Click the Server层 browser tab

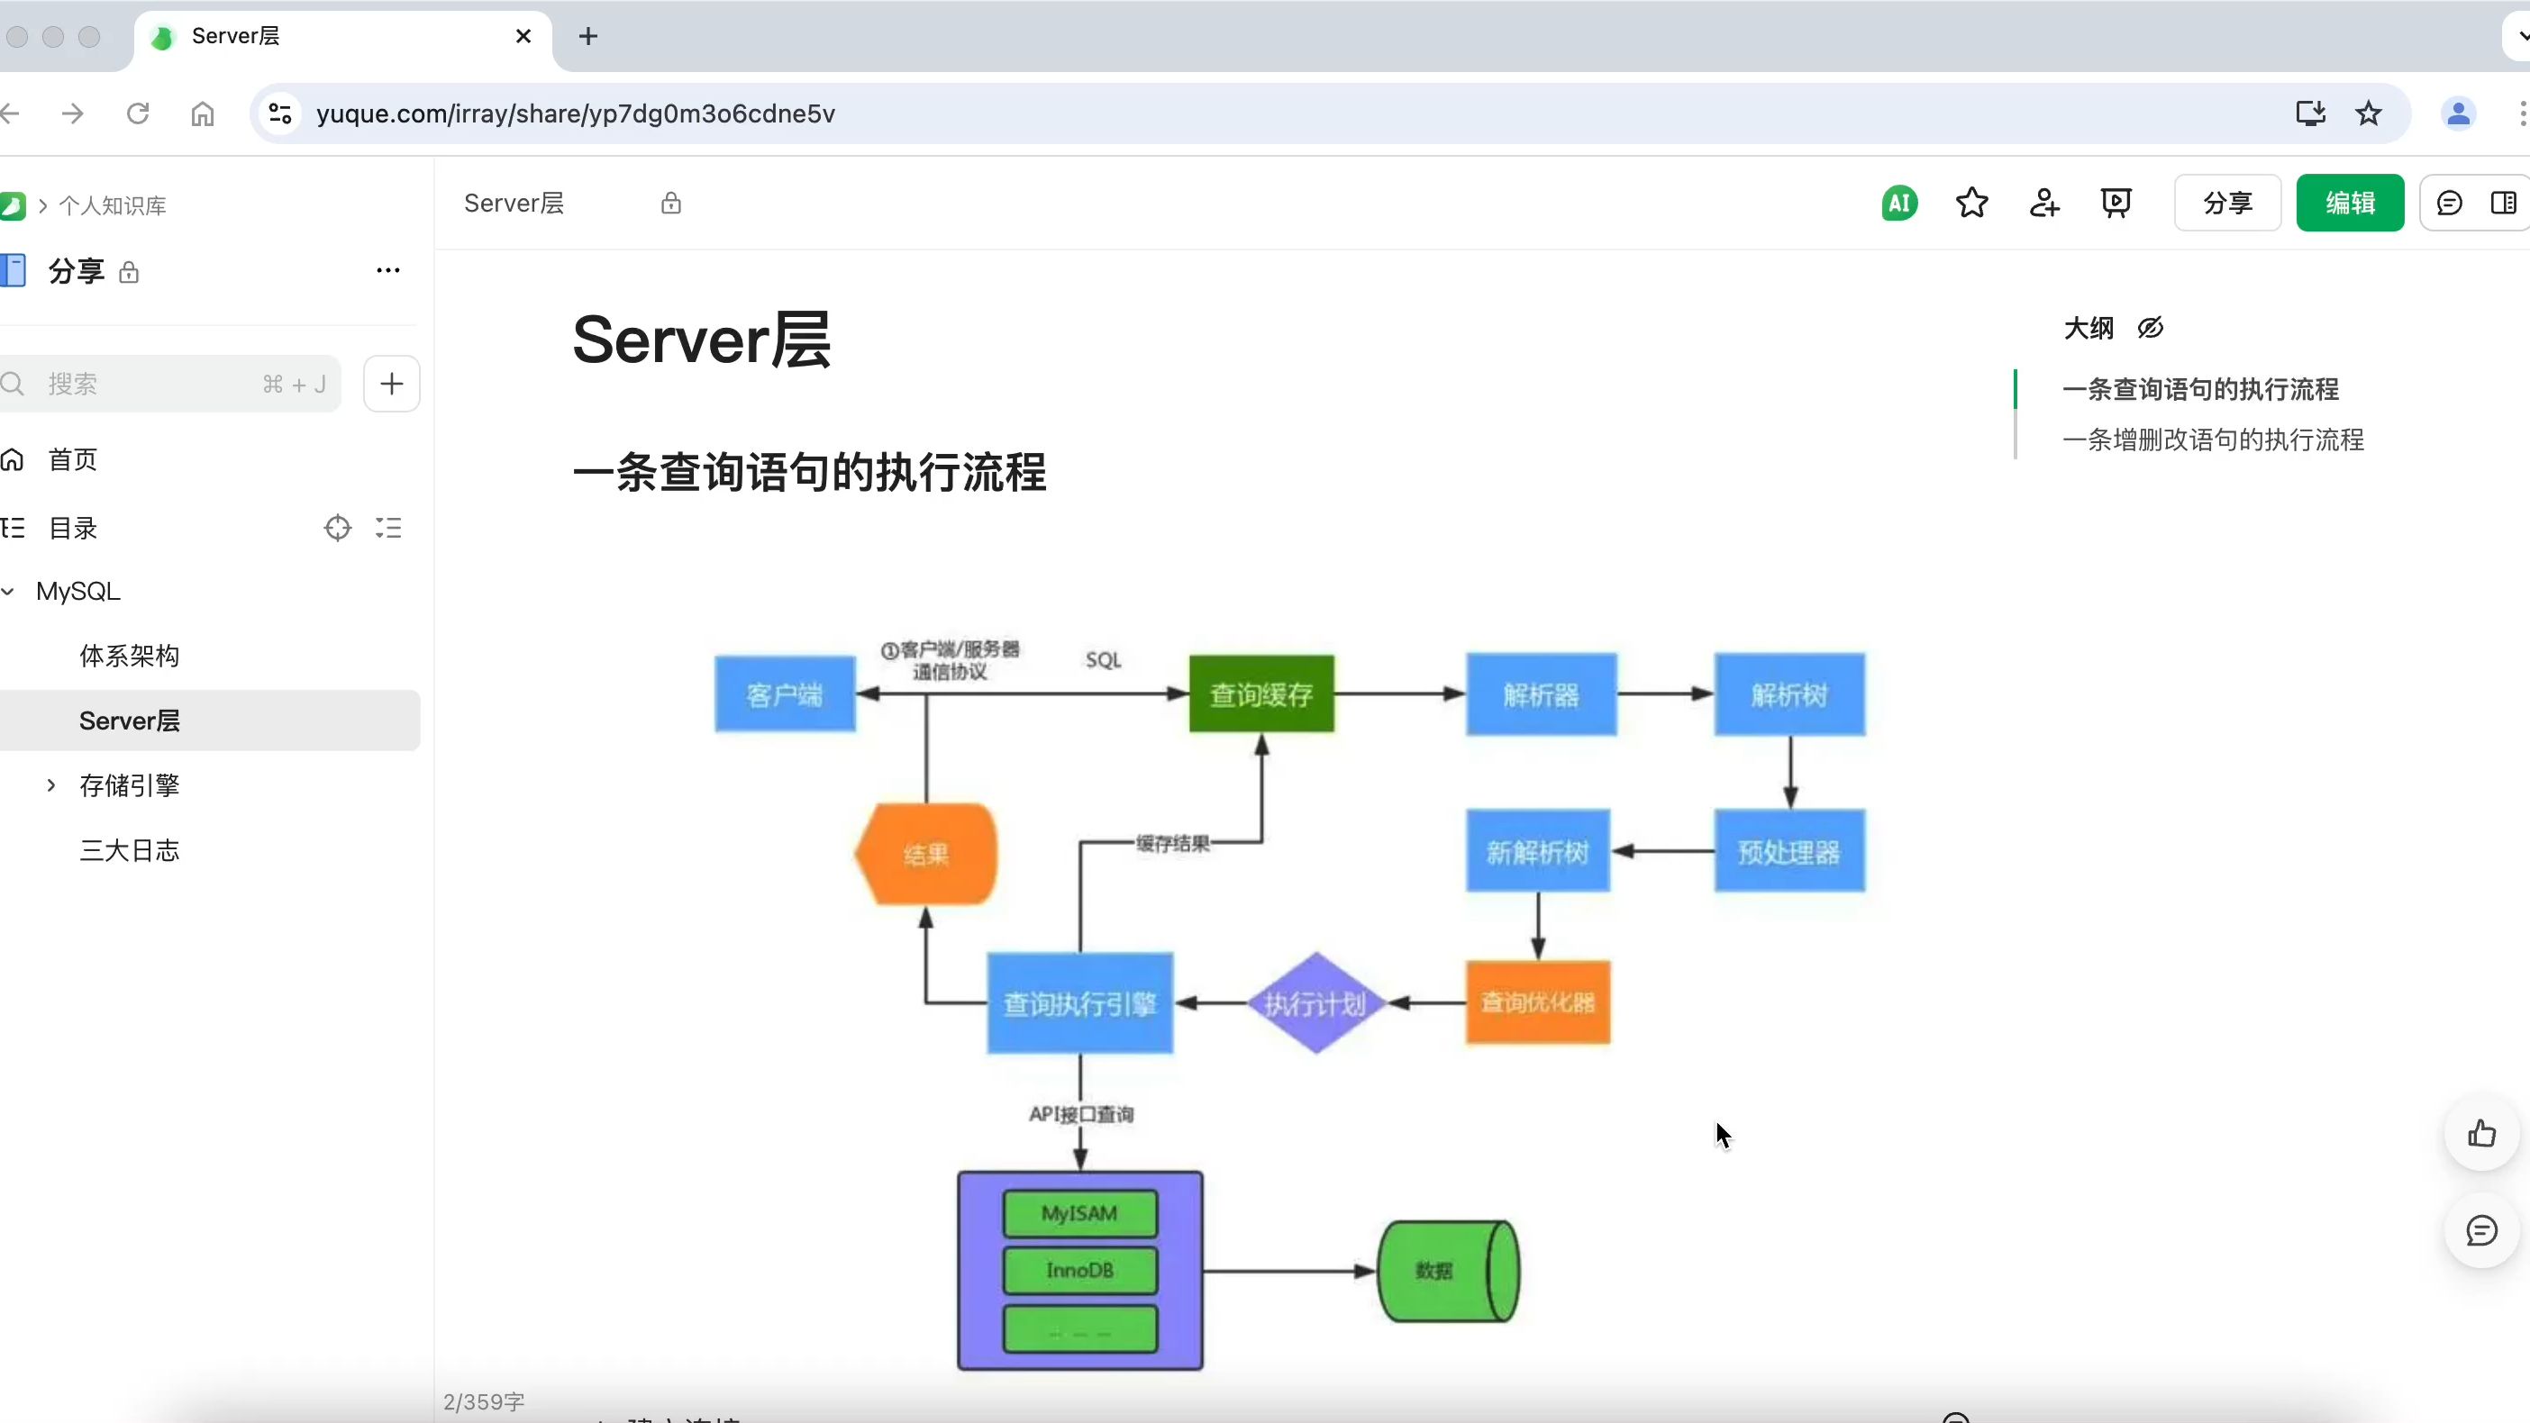point(341,37)
